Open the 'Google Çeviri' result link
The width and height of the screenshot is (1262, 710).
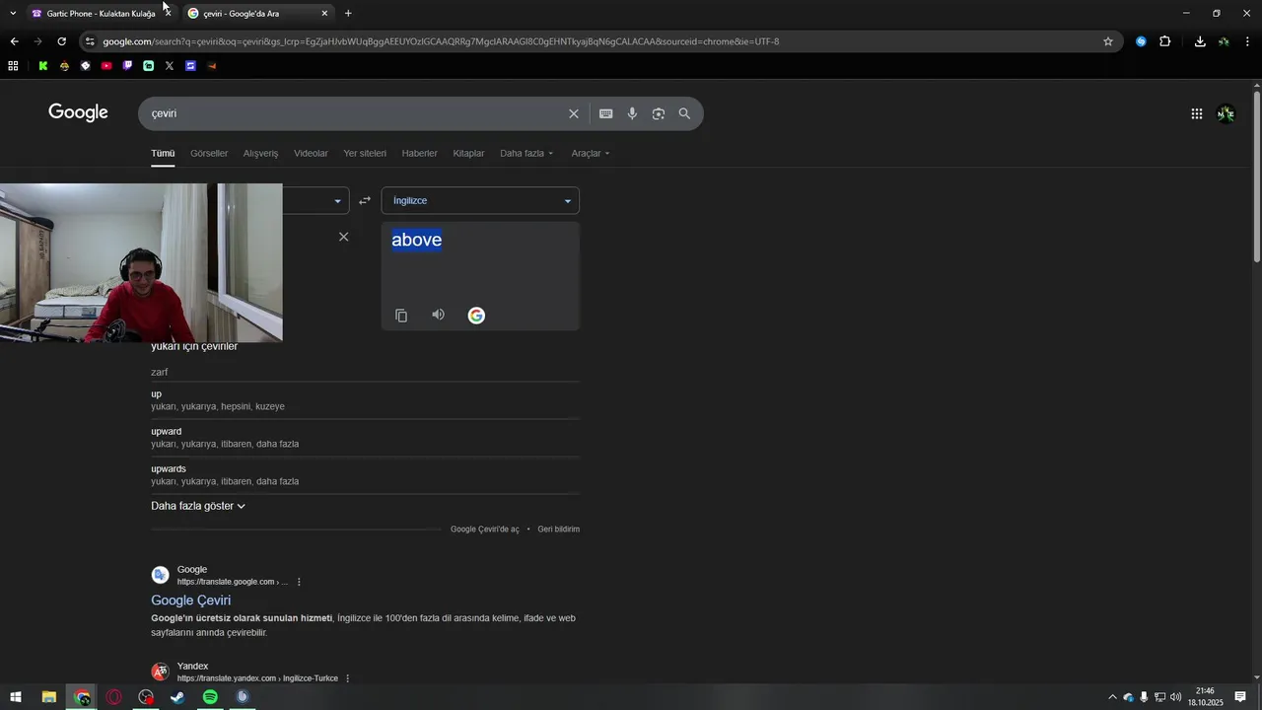point(190,600)
